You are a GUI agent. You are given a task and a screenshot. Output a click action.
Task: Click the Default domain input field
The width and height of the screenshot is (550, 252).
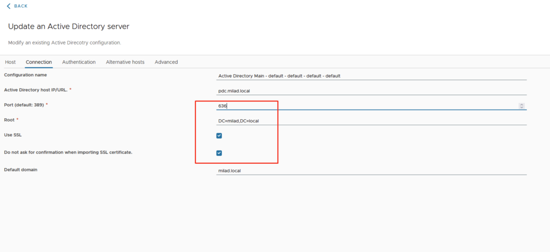[371, 171]
